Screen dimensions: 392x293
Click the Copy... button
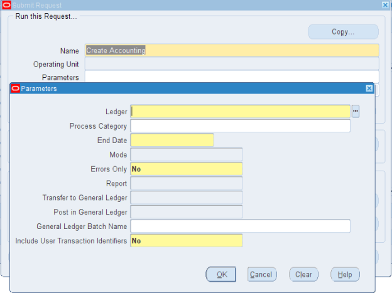[343, 32]
